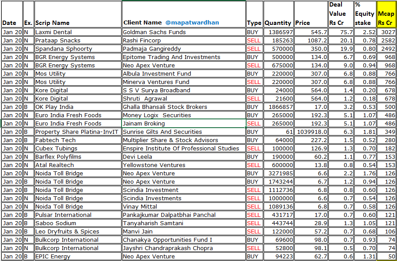Click the quantity cell '1386597'
397x261 pixels.
point(279,32)
